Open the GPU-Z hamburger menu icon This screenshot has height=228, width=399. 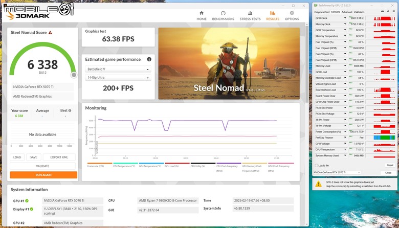394,11
